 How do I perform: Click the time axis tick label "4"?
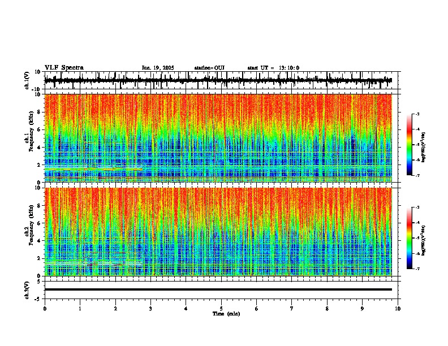(x=186, y=309)
